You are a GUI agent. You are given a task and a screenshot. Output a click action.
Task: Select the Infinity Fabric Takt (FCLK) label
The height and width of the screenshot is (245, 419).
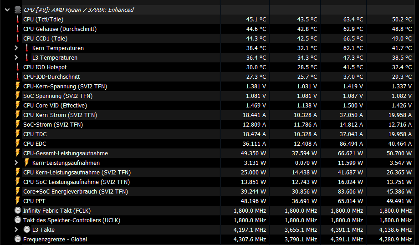57,211
